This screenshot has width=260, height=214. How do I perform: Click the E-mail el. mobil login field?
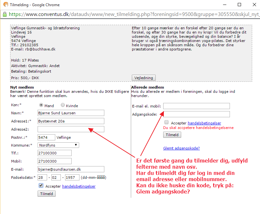pos(197,106)
